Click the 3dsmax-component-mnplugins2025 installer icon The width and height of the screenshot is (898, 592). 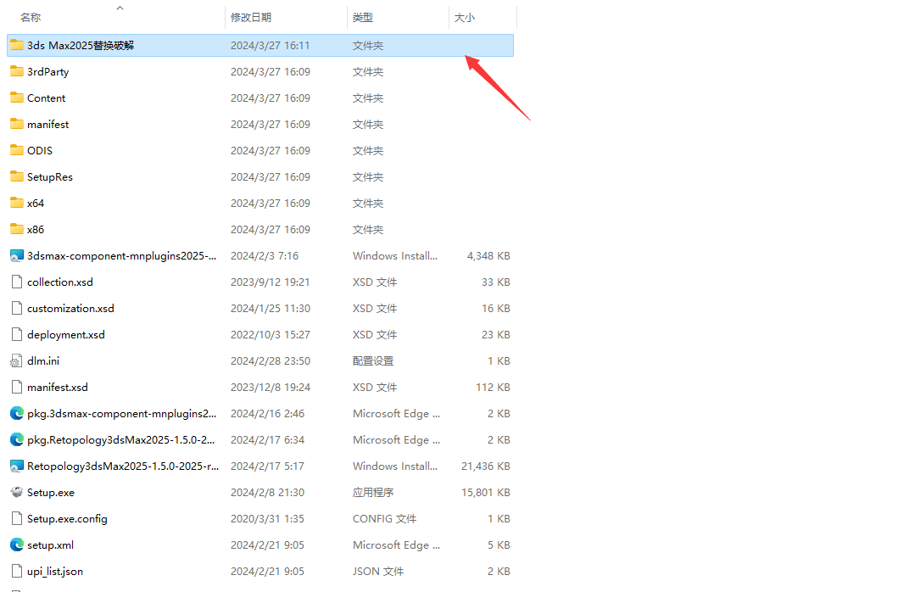coord(17,256)
